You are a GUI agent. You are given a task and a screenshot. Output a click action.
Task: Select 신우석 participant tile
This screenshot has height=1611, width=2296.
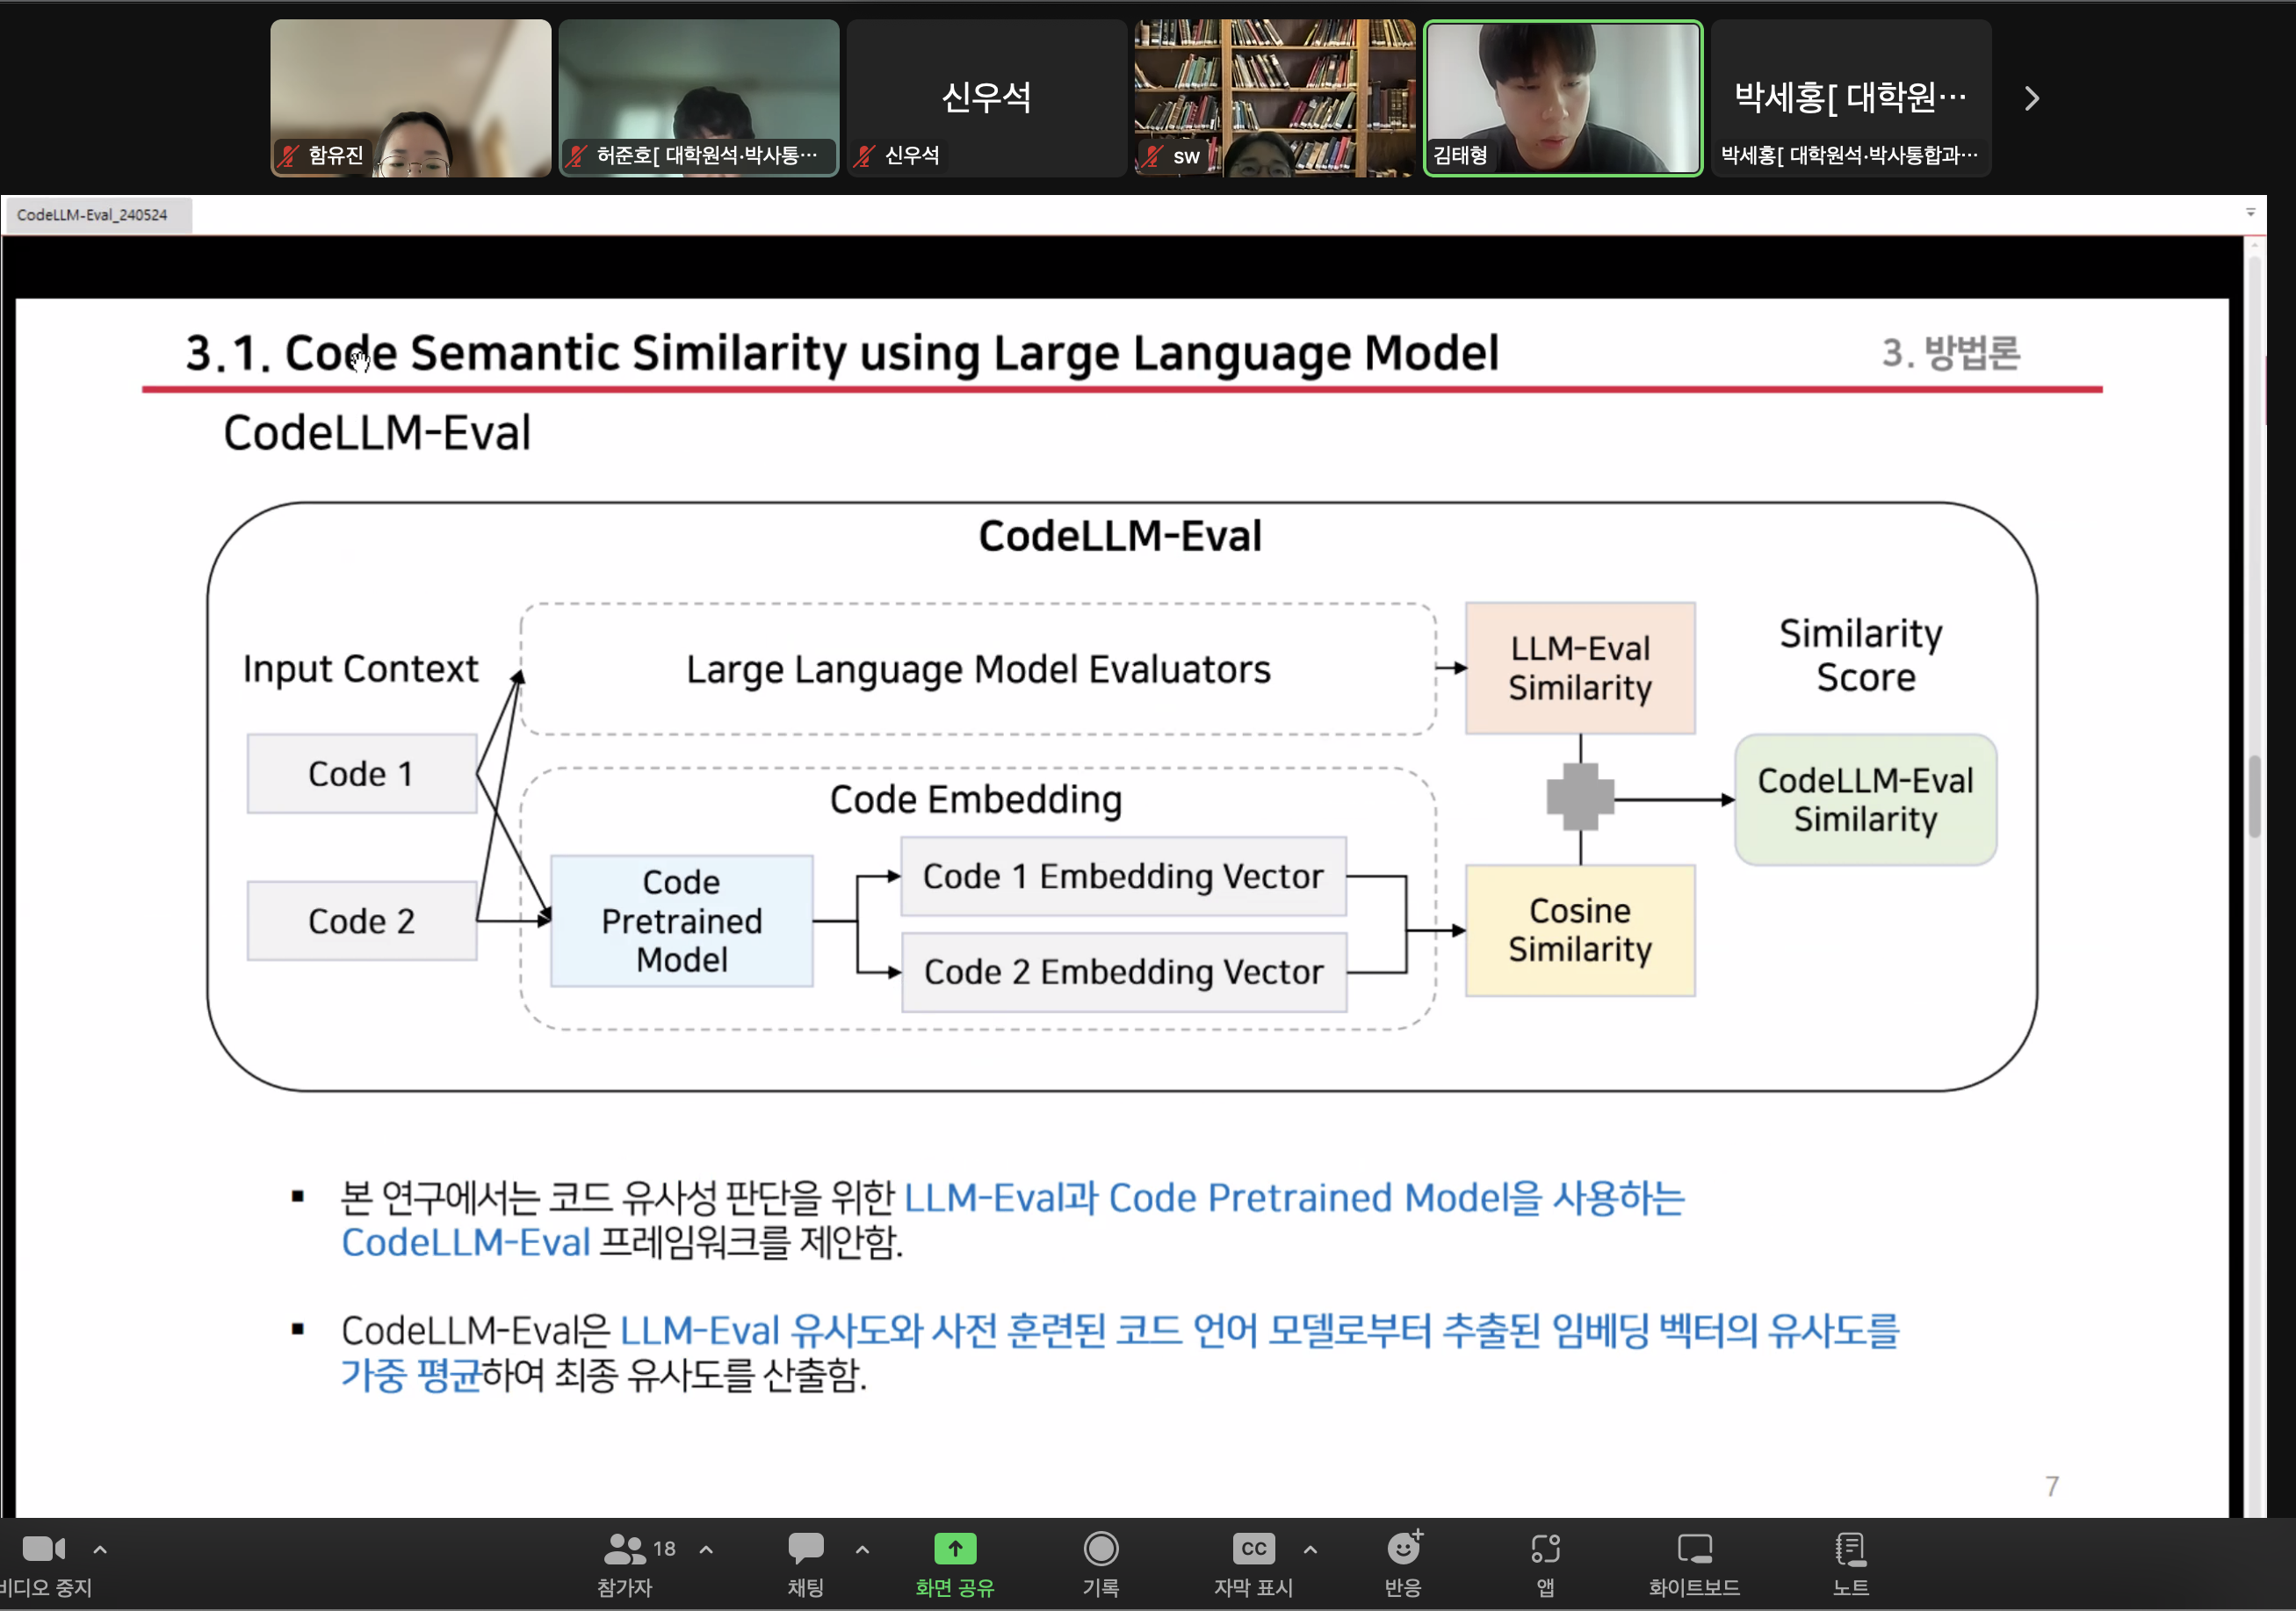986,98
